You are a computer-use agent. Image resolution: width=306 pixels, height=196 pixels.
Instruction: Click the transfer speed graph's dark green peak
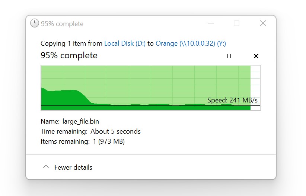[63, 98]
